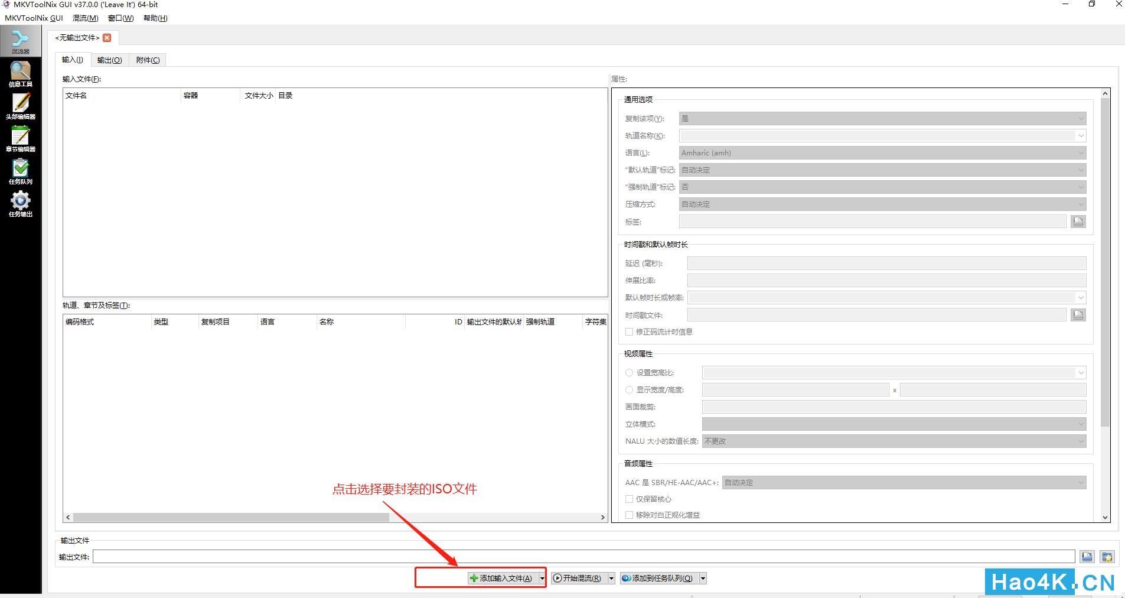
Task: Expand the start multiplexing dropdown arrow
Action: coord(611,578)
